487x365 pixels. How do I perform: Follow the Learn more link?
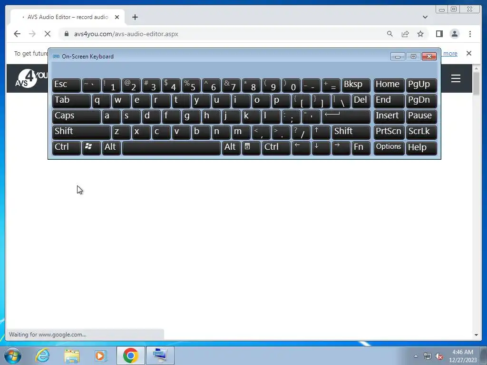coord(450,53)
